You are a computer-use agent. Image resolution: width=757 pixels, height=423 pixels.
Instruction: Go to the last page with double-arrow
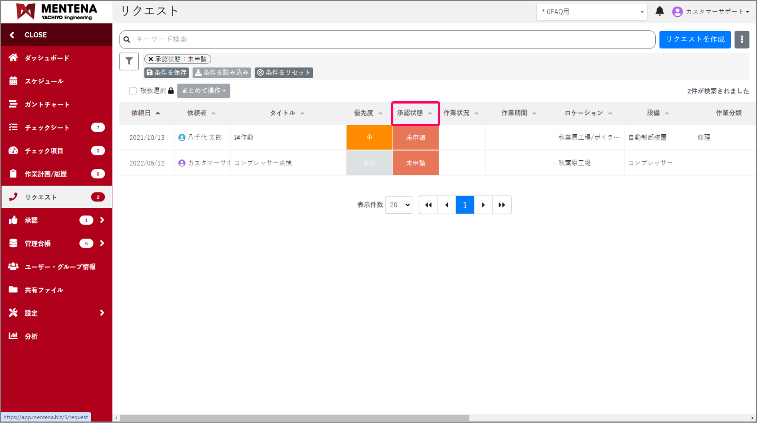pos(502,205)
